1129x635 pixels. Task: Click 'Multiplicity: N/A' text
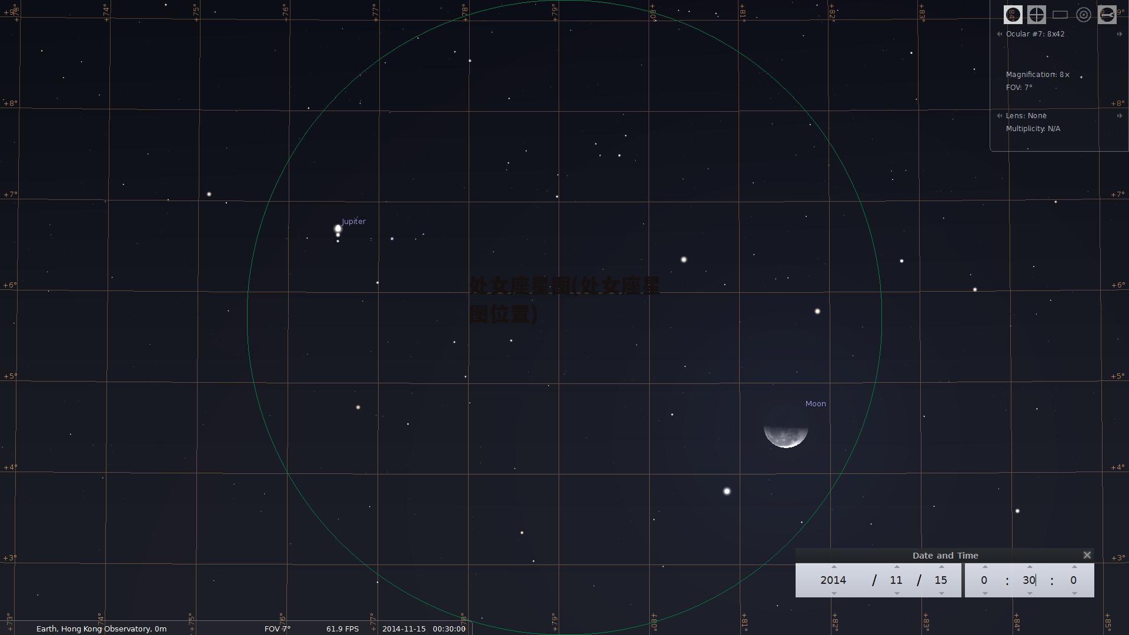tap(1033, 129)
